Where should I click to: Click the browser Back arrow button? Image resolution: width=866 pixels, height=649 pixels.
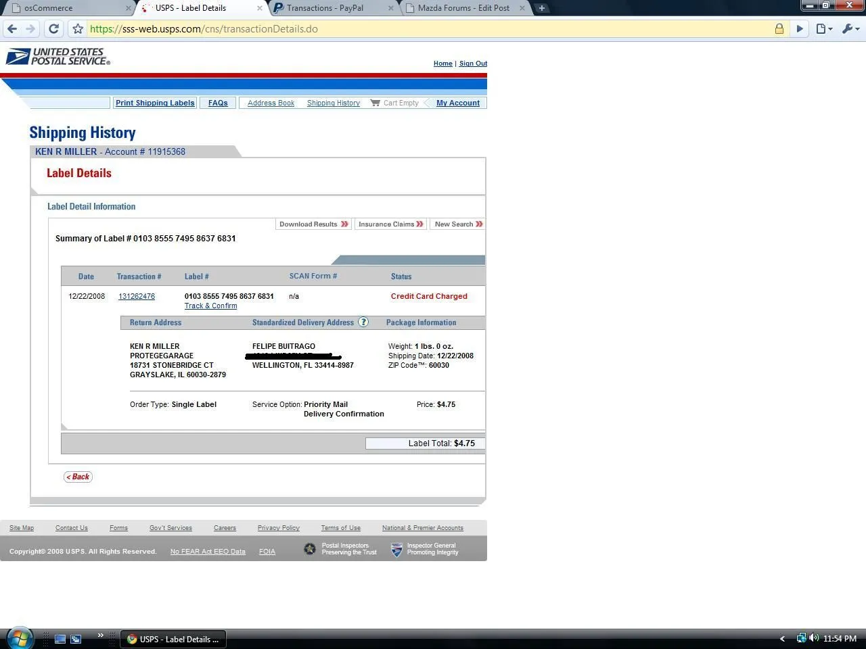pyautogui.click(x=12, y=29)
